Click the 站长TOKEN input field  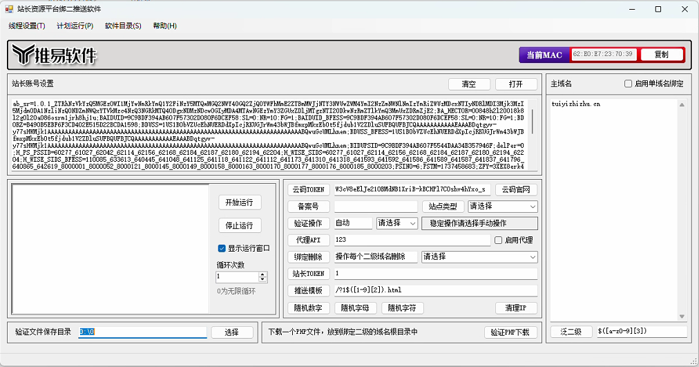coord(436,274)
